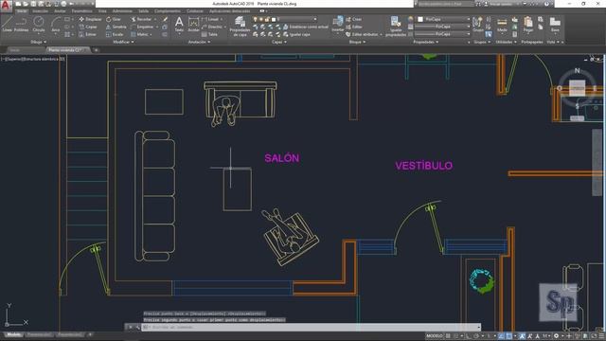
Task: Choose the Recortar trim command
Action: coord(141,19)
